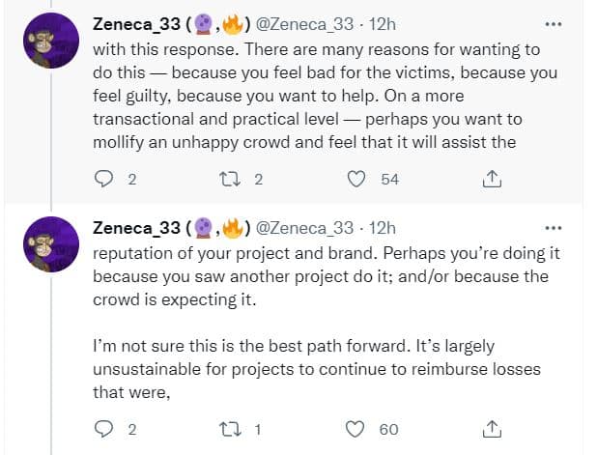Open @Zeneca_33 handle on second tweet
Viewport: 597px width, 455px height.
(304, 228)
